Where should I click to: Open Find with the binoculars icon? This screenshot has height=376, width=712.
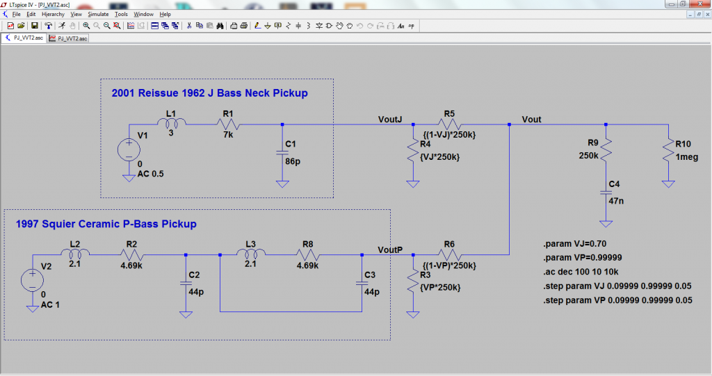click(x=220, y=26)
